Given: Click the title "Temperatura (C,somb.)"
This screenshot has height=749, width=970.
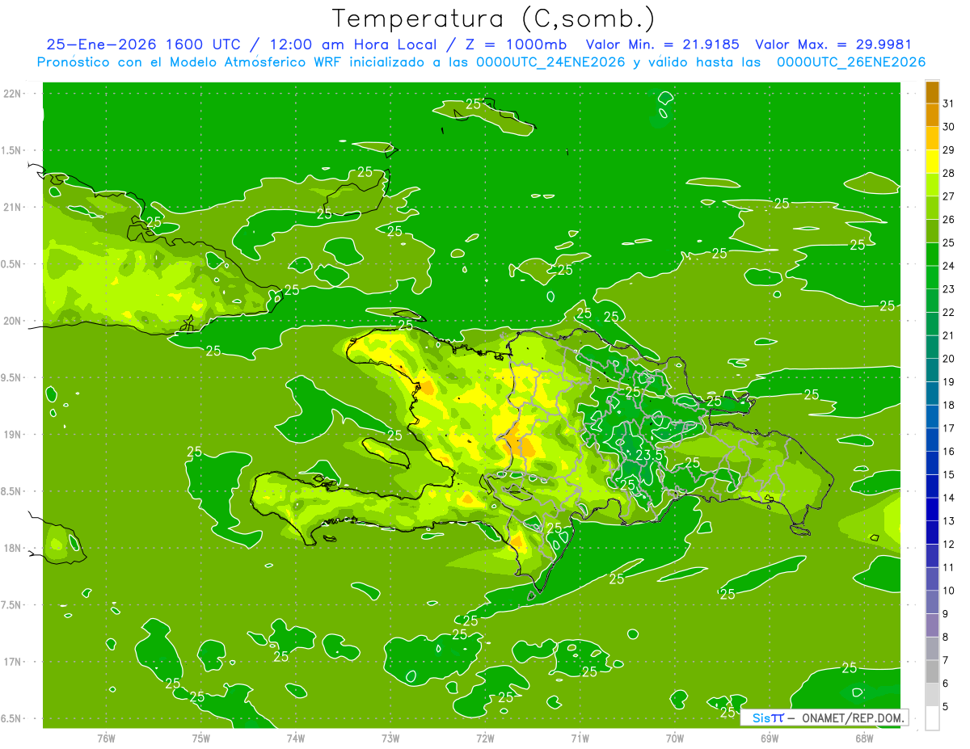Looking at the screenshot, I should [x=494, y=18].
